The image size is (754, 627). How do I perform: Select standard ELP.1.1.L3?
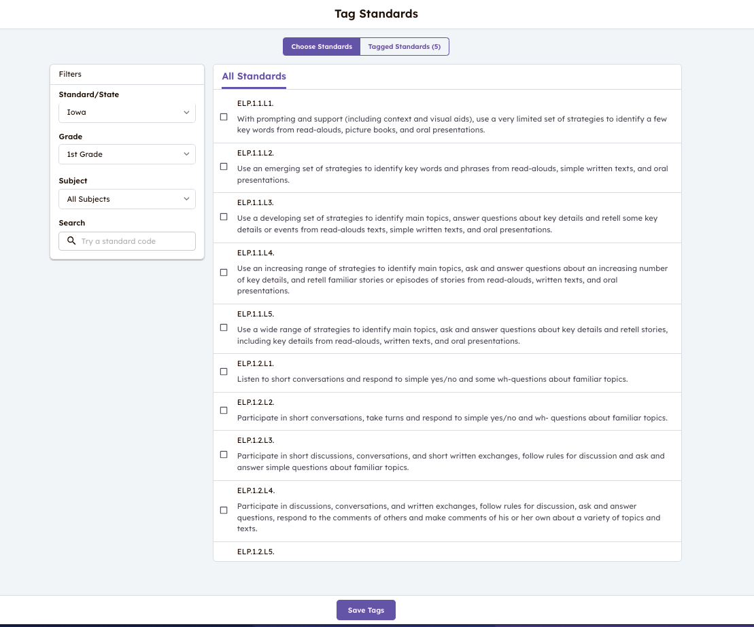click(224, 217)
